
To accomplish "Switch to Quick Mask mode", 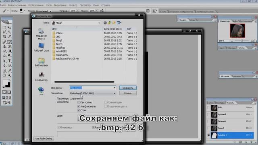I will point(9,92).
